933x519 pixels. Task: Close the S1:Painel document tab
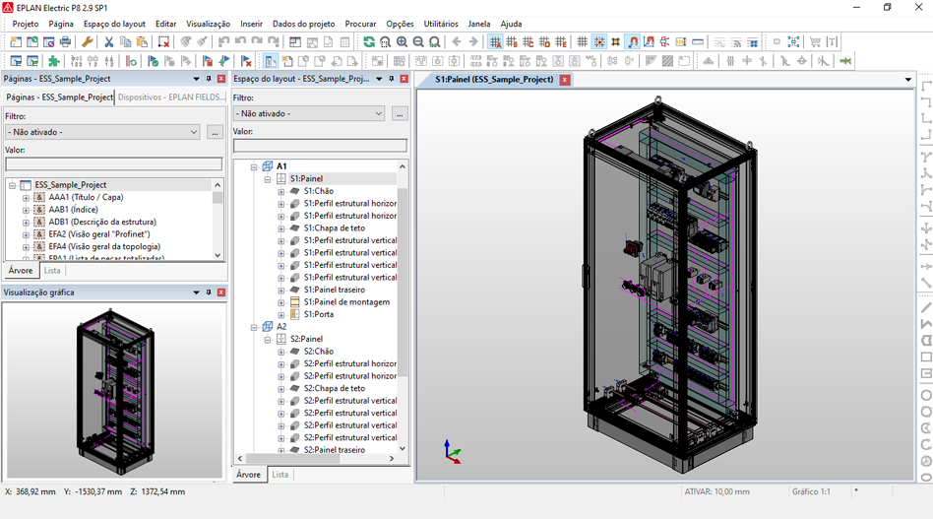(x=565, y=80)
